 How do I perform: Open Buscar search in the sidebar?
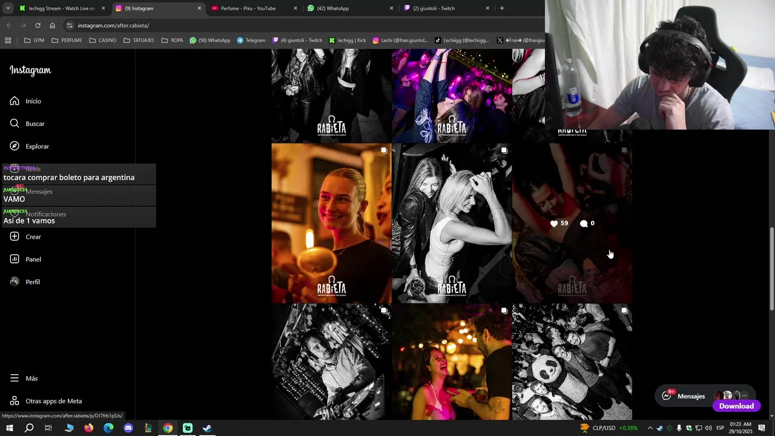[27, 124]
